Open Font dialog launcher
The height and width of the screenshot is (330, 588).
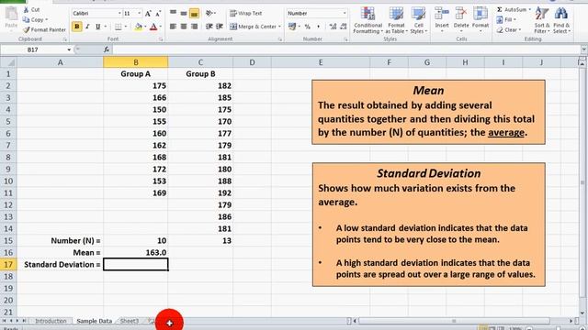click(162, 39)
